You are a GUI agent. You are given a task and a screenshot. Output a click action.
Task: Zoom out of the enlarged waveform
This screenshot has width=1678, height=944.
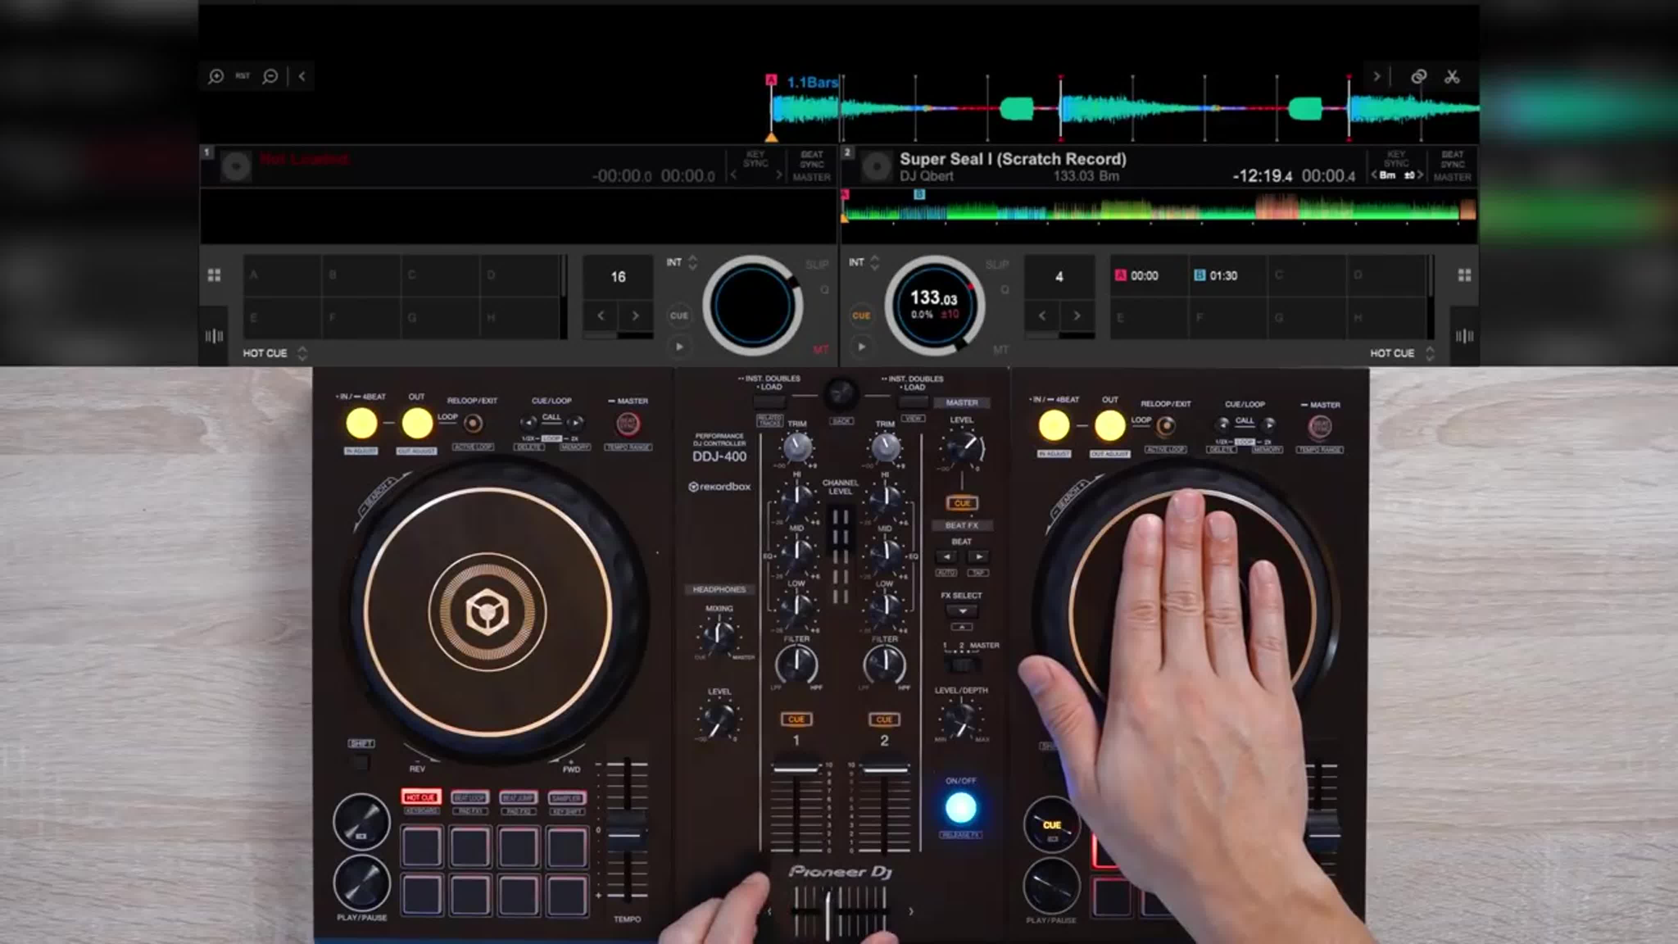point(270,77)
